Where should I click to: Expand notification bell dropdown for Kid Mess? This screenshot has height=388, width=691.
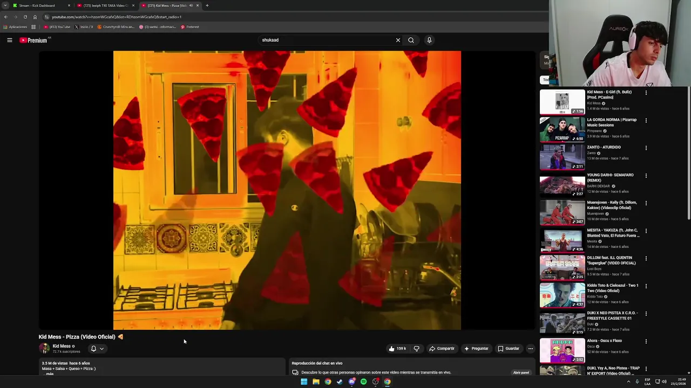[x=101, y=349]
